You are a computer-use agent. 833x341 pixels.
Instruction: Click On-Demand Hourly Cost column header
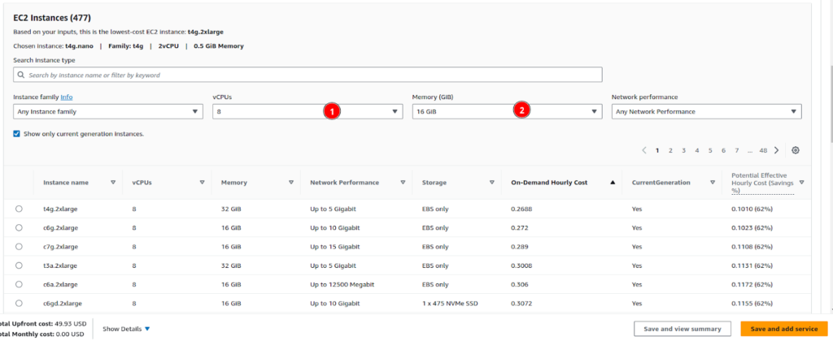click(x=549, y=183)
